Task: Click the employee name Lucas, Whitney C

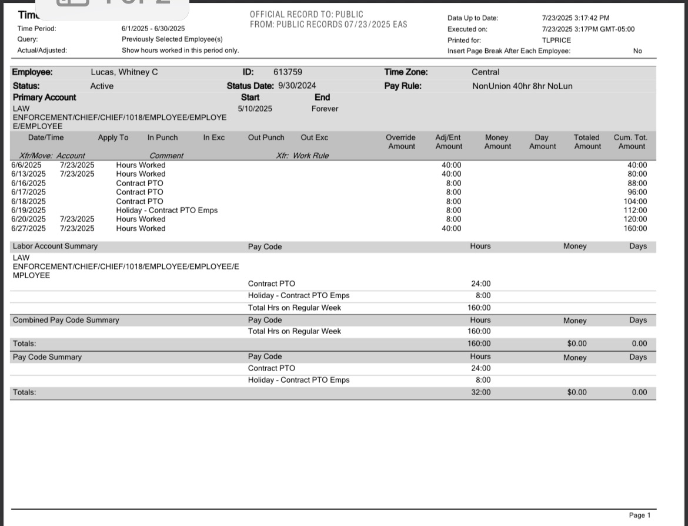Action: pos(124,72)
